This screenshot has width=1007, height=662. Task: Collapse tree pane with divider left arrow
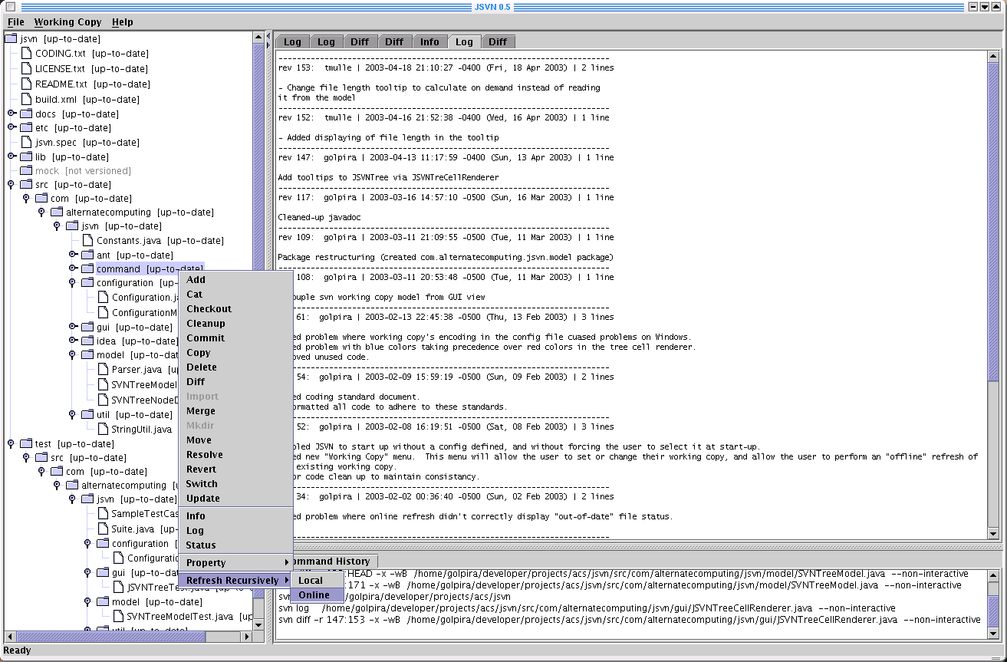tap(269, 35)
